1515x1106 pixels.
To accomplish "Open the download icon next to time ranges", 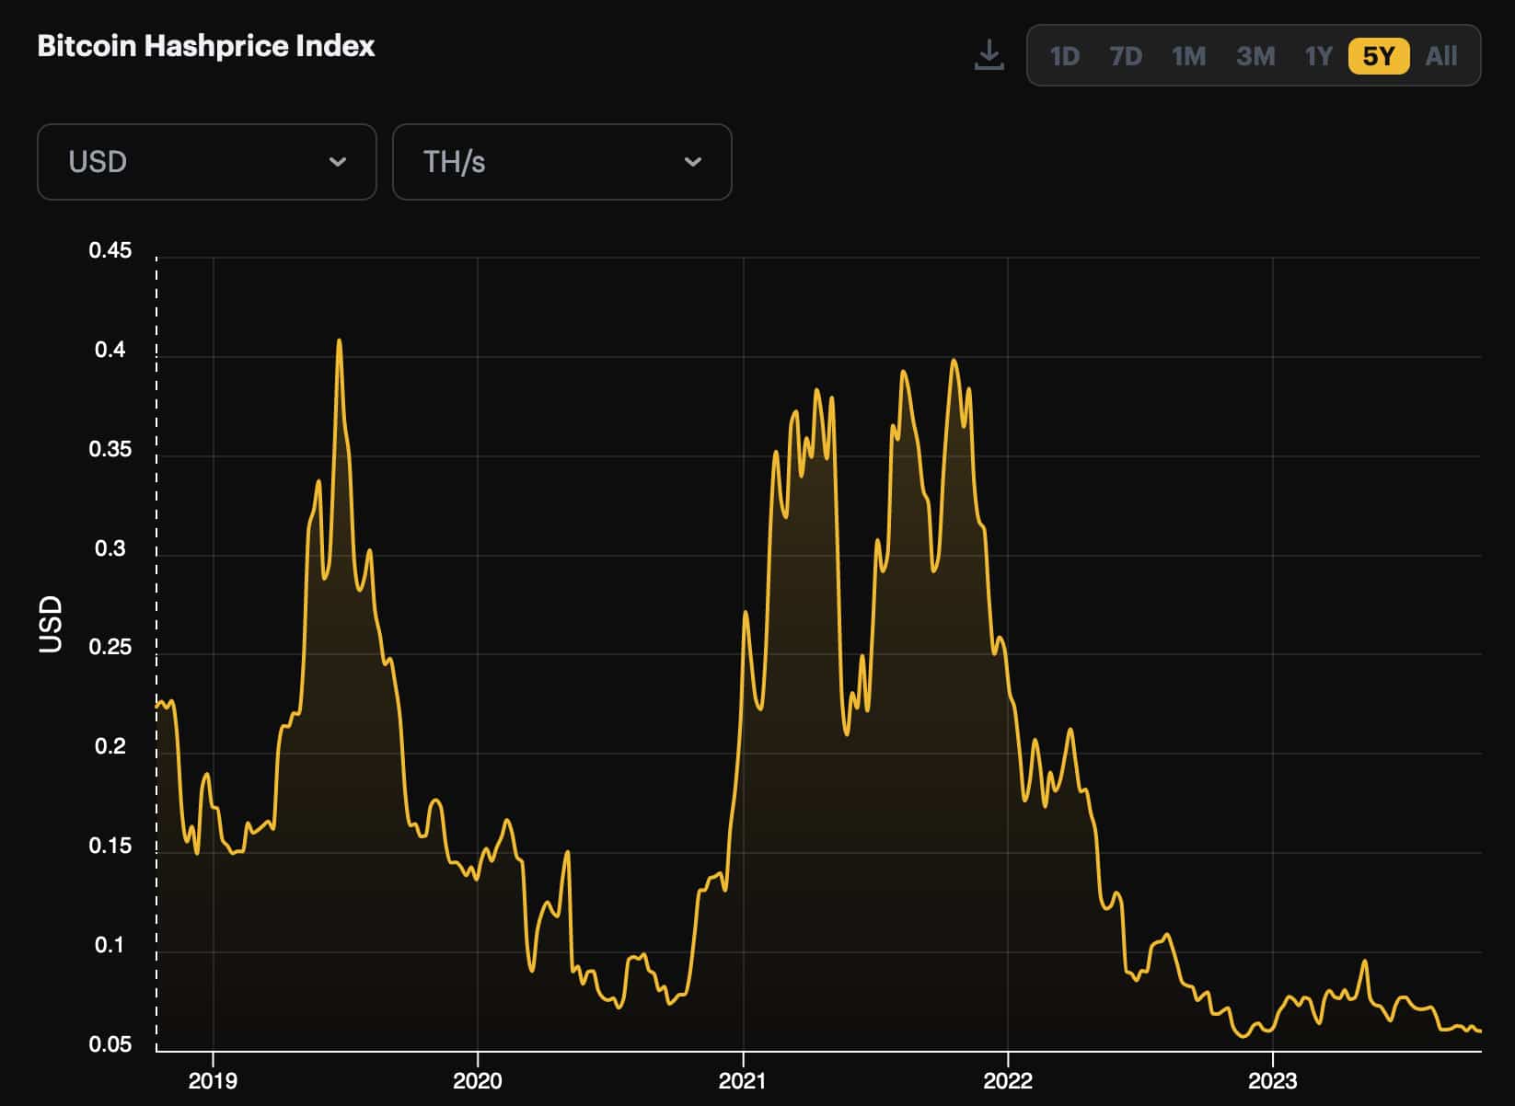I will 989,55.
